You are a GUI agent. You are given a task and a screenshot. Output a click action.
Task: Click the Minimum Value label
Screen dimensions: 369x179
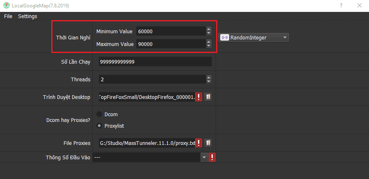click(x=114, y=31)
